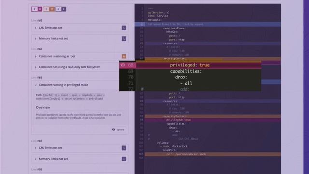309x174 pixels.
Task: Click the highlighted 'securityContext:' code on line 93
Action: pyautogui.click(x=175, y=116)
